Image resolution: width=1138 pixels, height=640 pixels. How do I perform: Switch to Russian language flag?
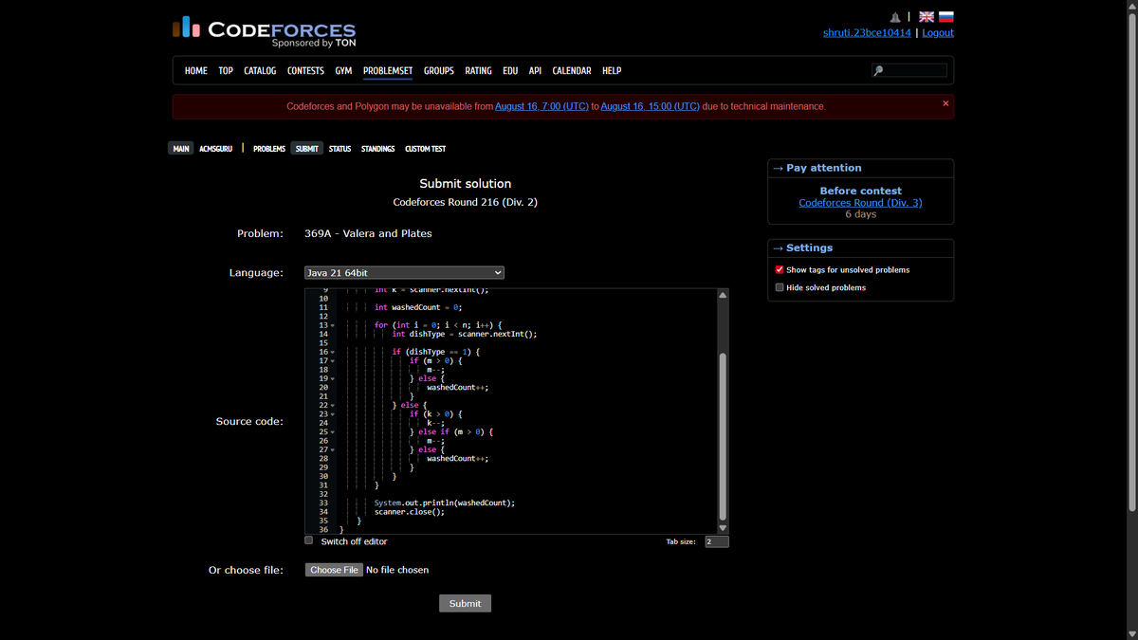[945, 17]
